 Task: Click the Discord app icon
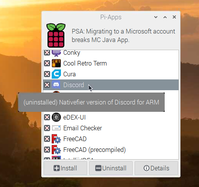click(56, 85)
